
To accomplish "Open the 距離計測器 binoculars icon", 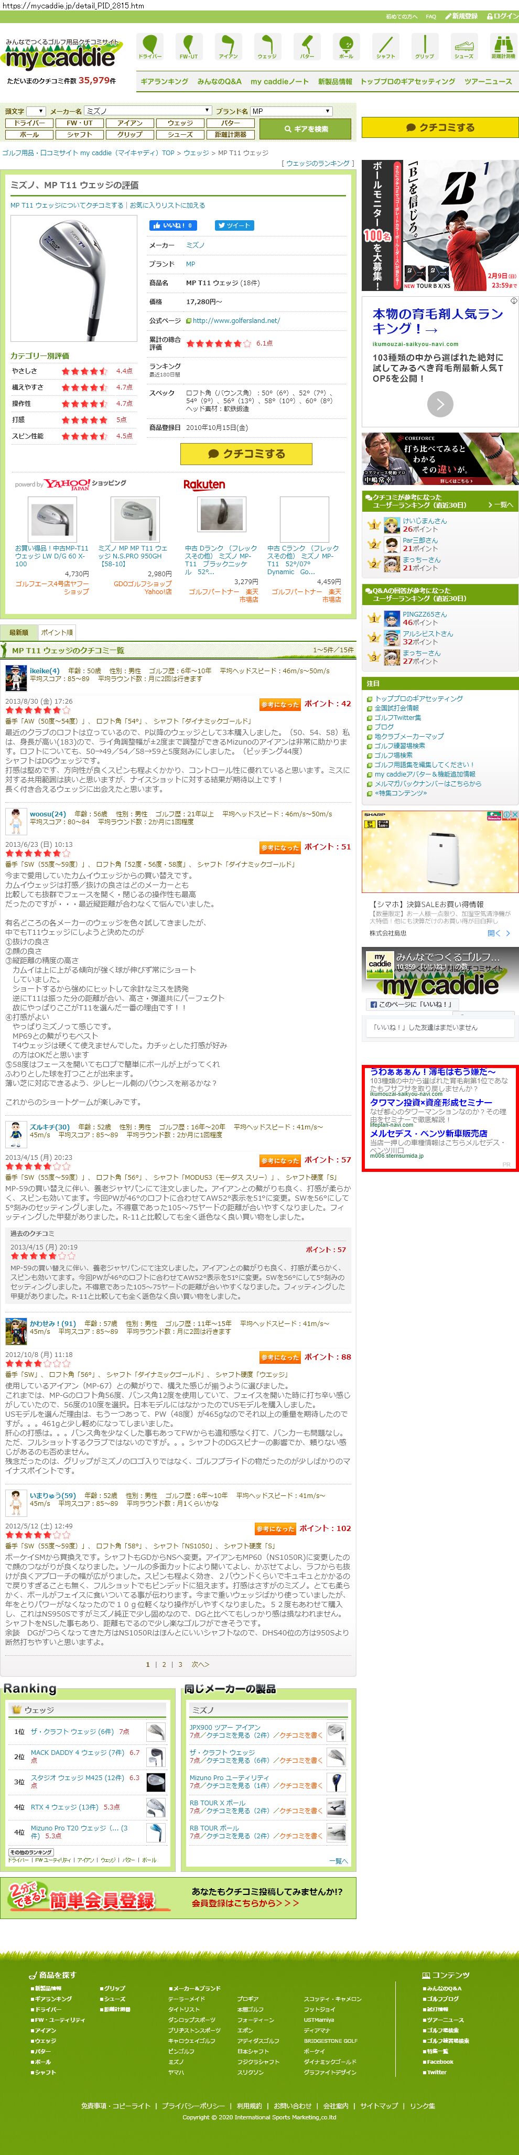I will point(503,47).
